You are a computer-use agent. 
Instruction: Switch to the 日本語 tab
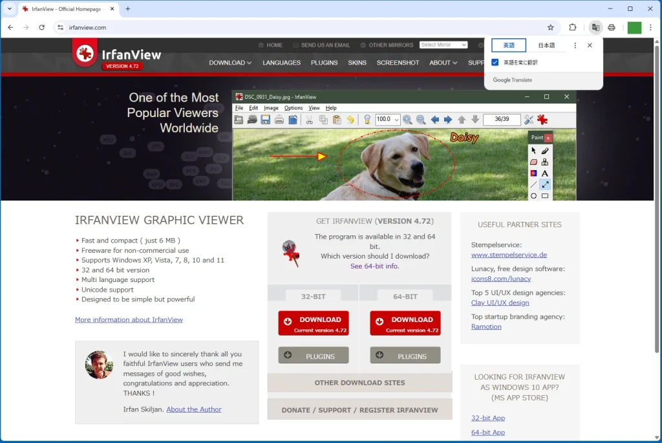point(546,45)
